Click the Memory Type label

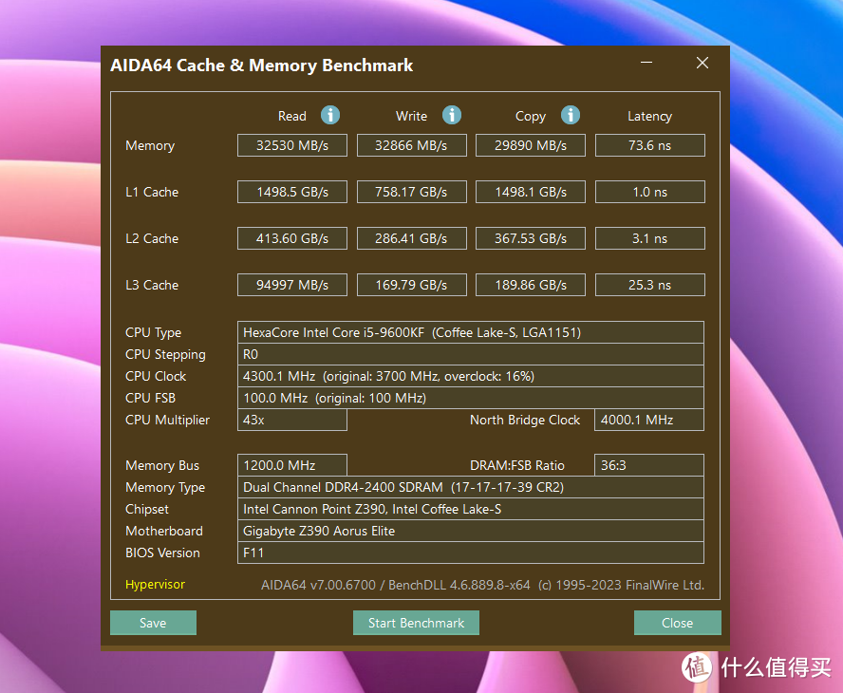click(x=165, y=488)
